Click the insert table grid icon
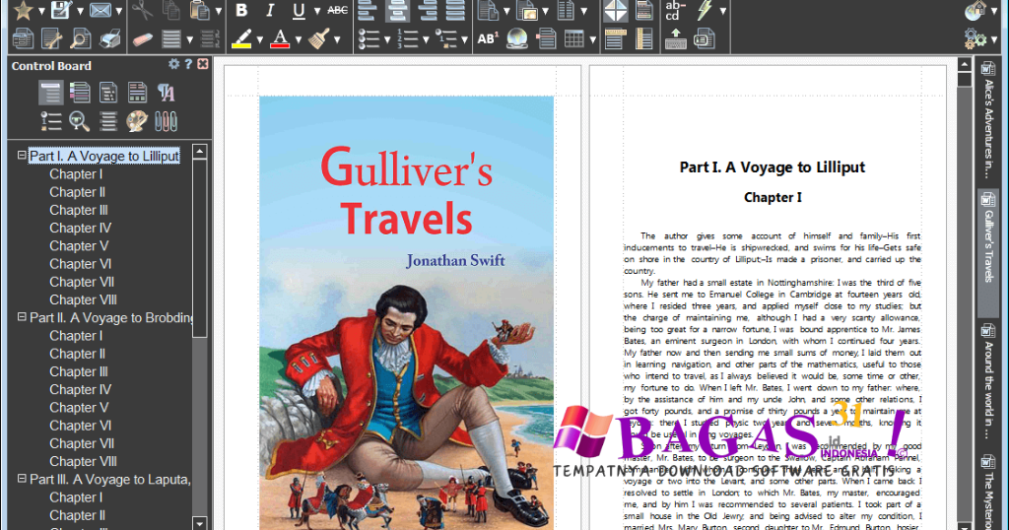This screenshot has height=530, width=1009. [574, 39]
